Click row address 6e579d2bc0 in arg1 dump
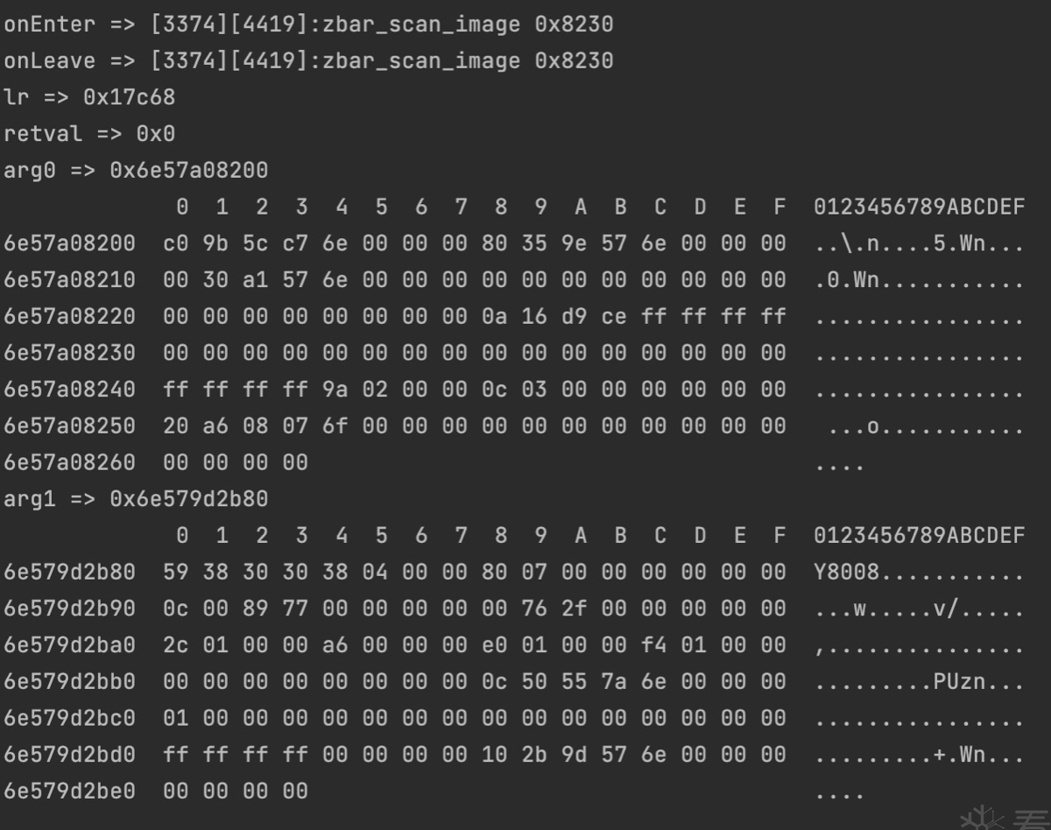This screenshot has height=830, width=1051. point(69,718)
